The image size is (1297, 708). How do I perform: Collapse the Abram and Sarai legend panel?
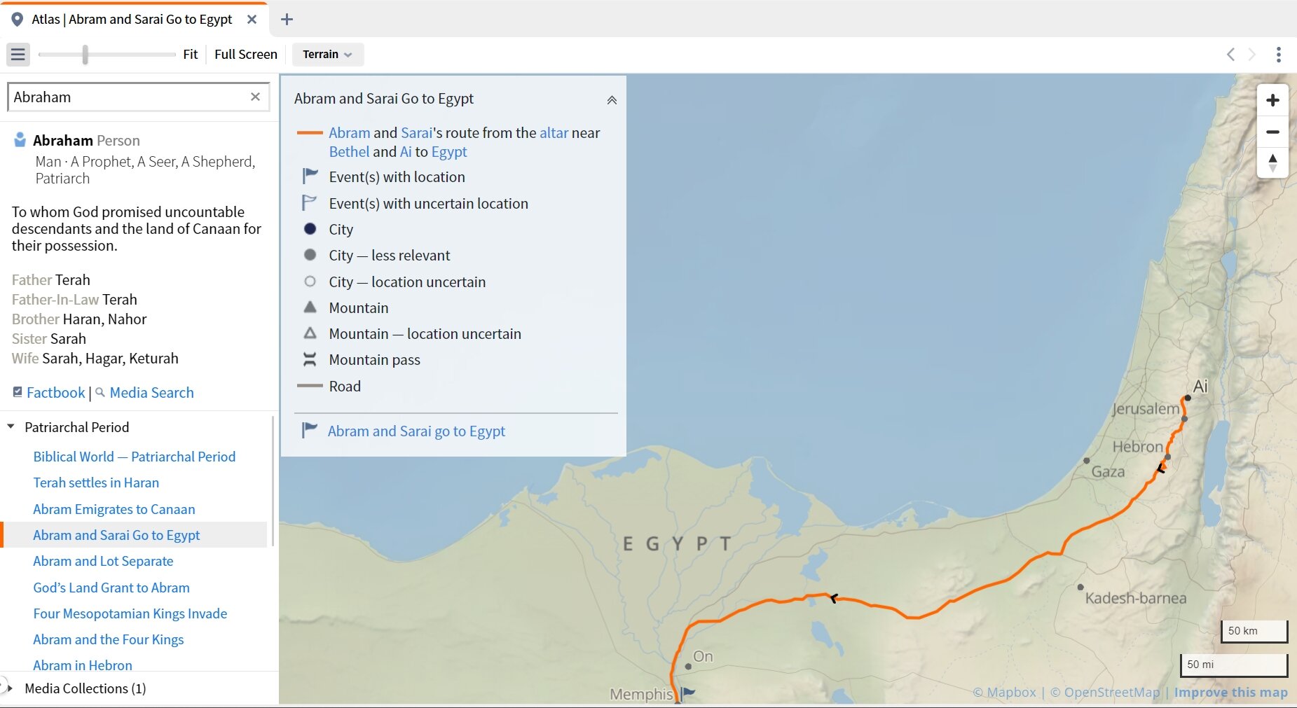[x=611, y=99]
